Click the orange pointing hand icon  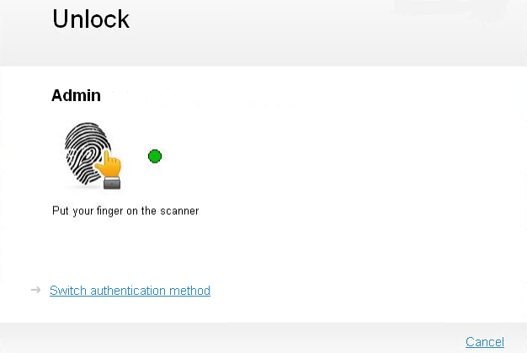pos(109,165)
